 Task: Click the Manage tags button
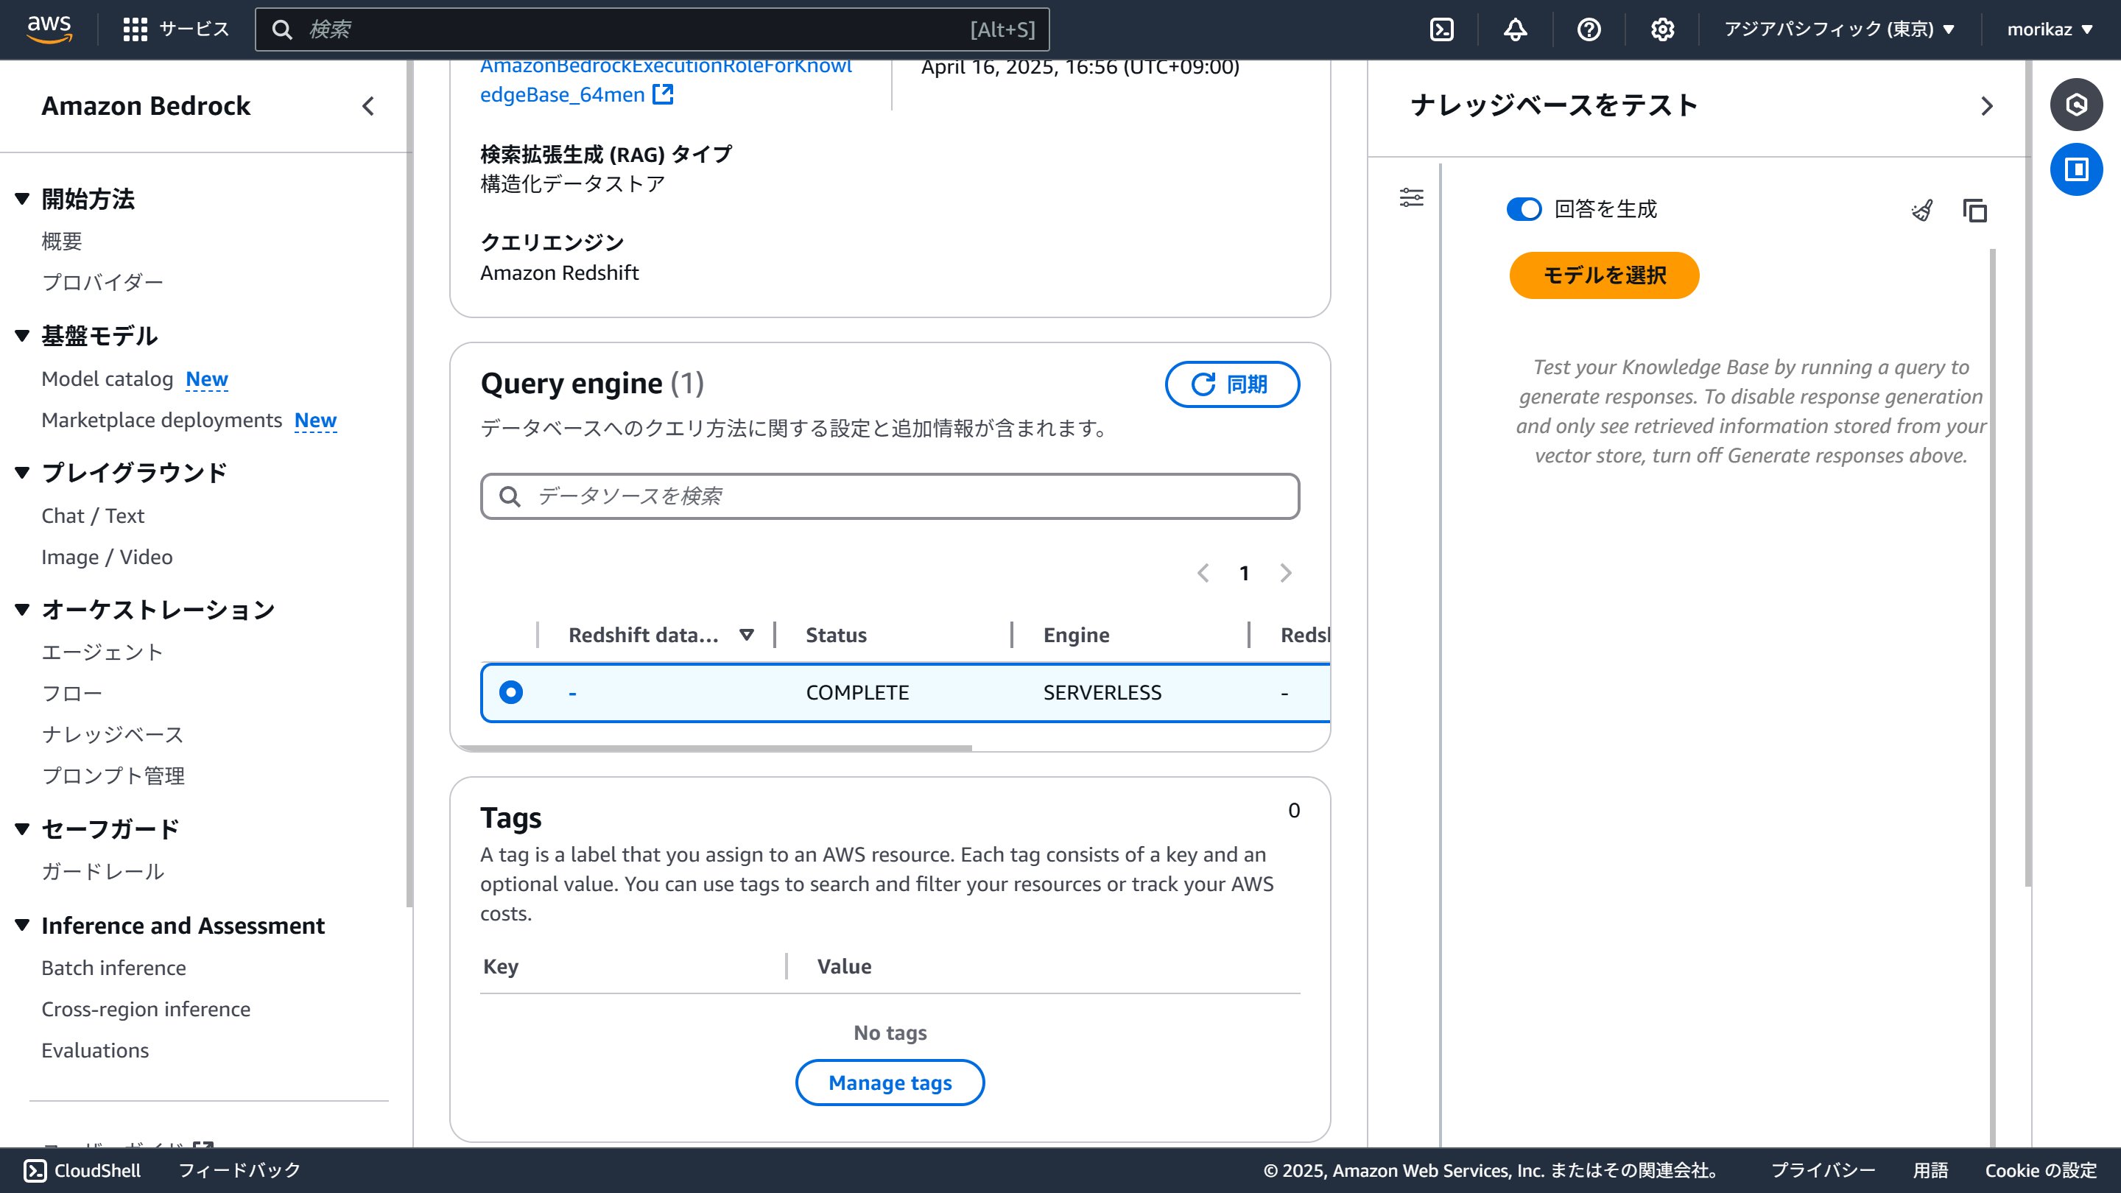[x=889, y=1083]
